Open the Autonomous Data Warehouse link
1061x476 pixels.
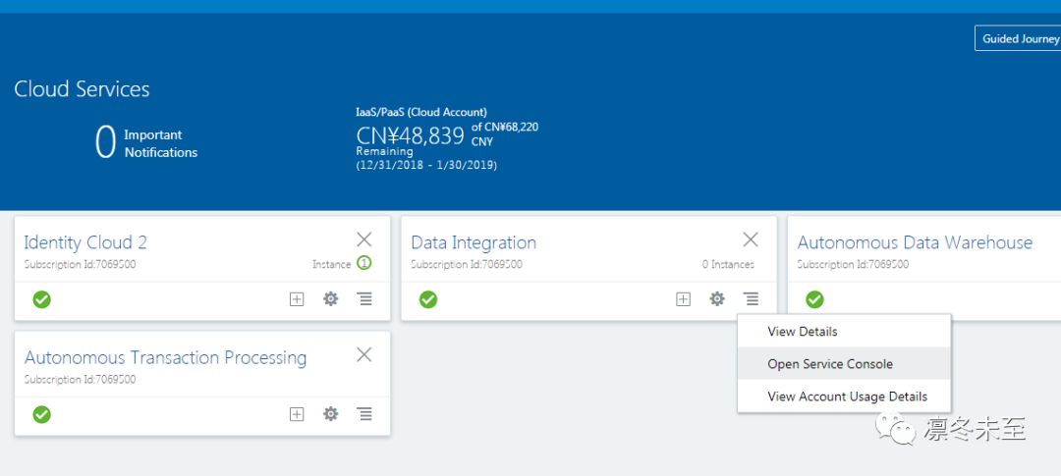click(915, 242)
